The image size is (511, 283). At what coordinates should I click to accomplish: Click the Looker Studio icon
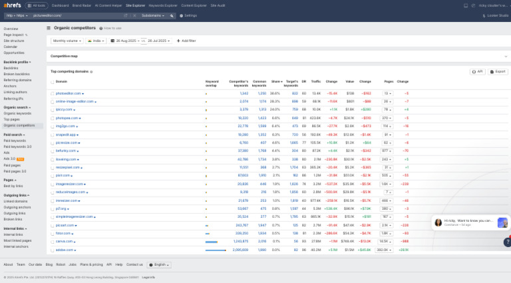click(483, 15)
